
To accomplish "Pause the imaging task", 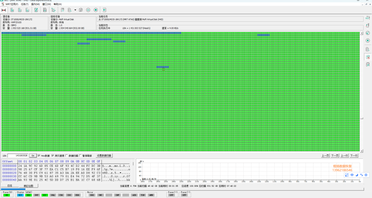I will click(x=88, y=10).
